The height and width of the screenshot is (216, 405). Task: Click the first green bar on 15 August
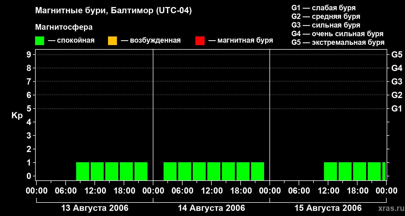click(330, 171)
